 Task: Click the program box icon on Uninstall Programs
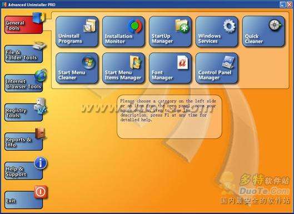pos(89,26)
